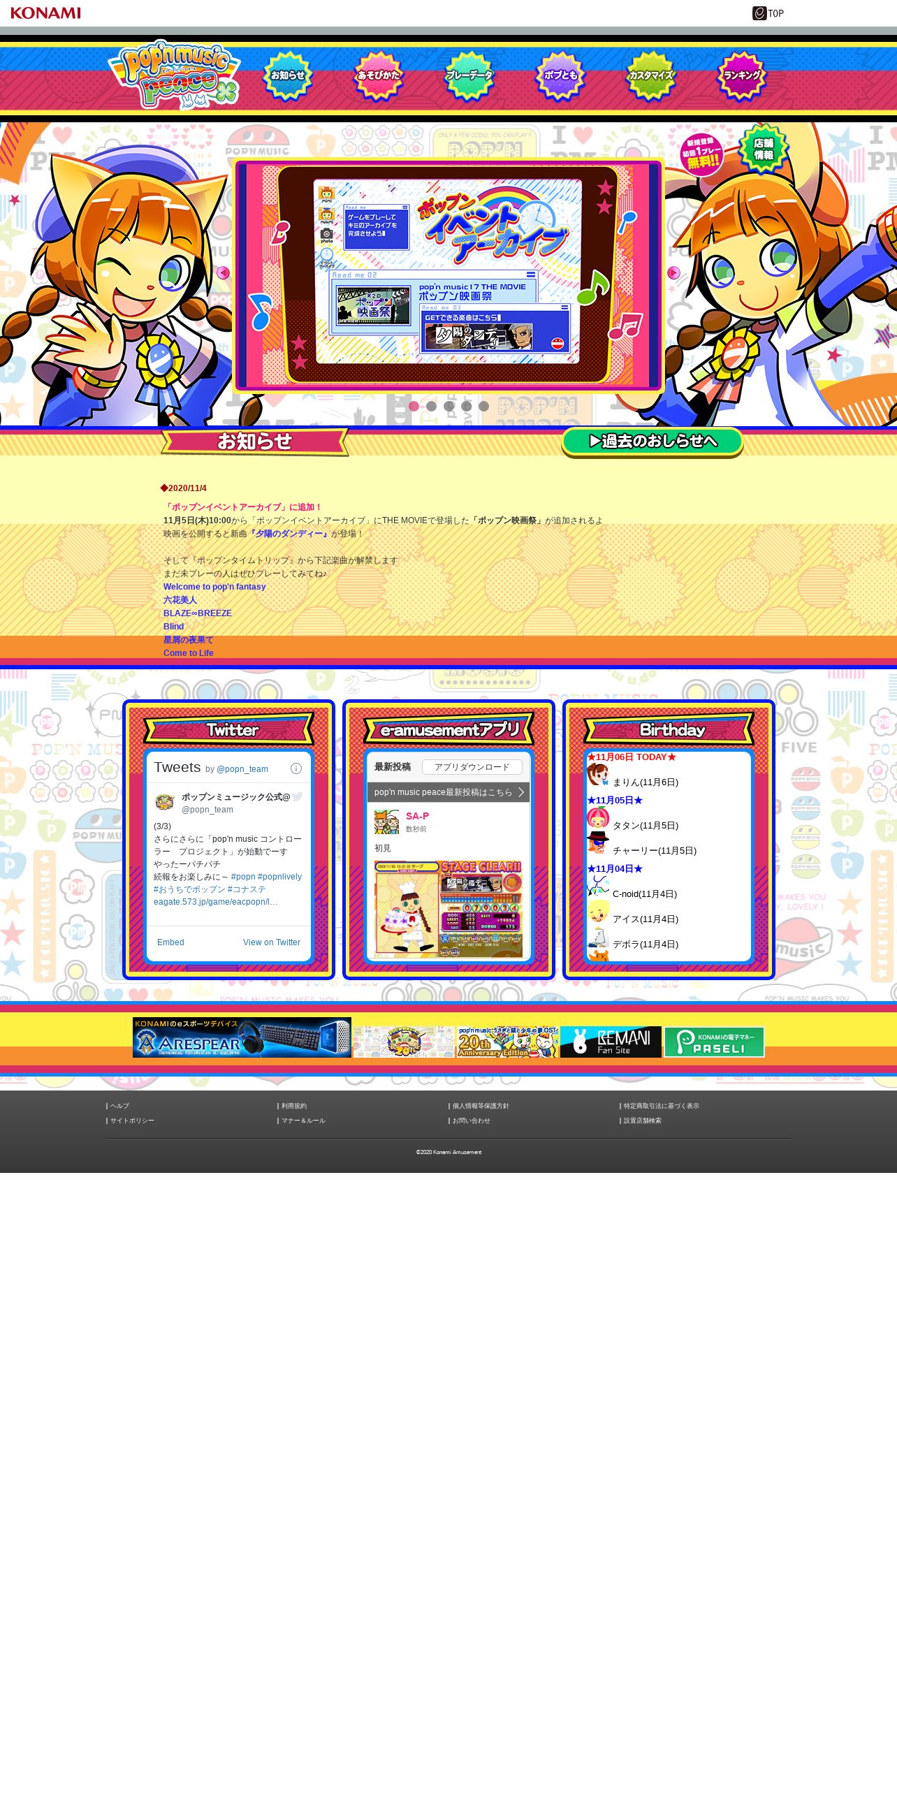Click デボラ birthday character icon
The height and width of the screenshot is (1794, 897).
point(598,938)
